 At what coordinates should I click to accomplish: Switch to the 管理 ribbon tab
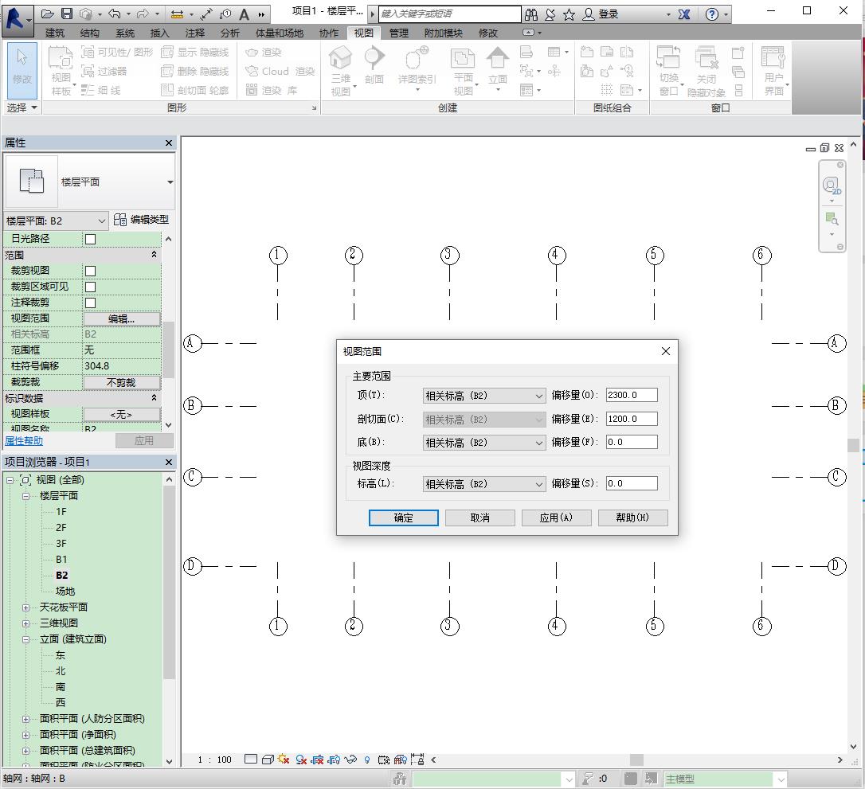tap(398, 33)
